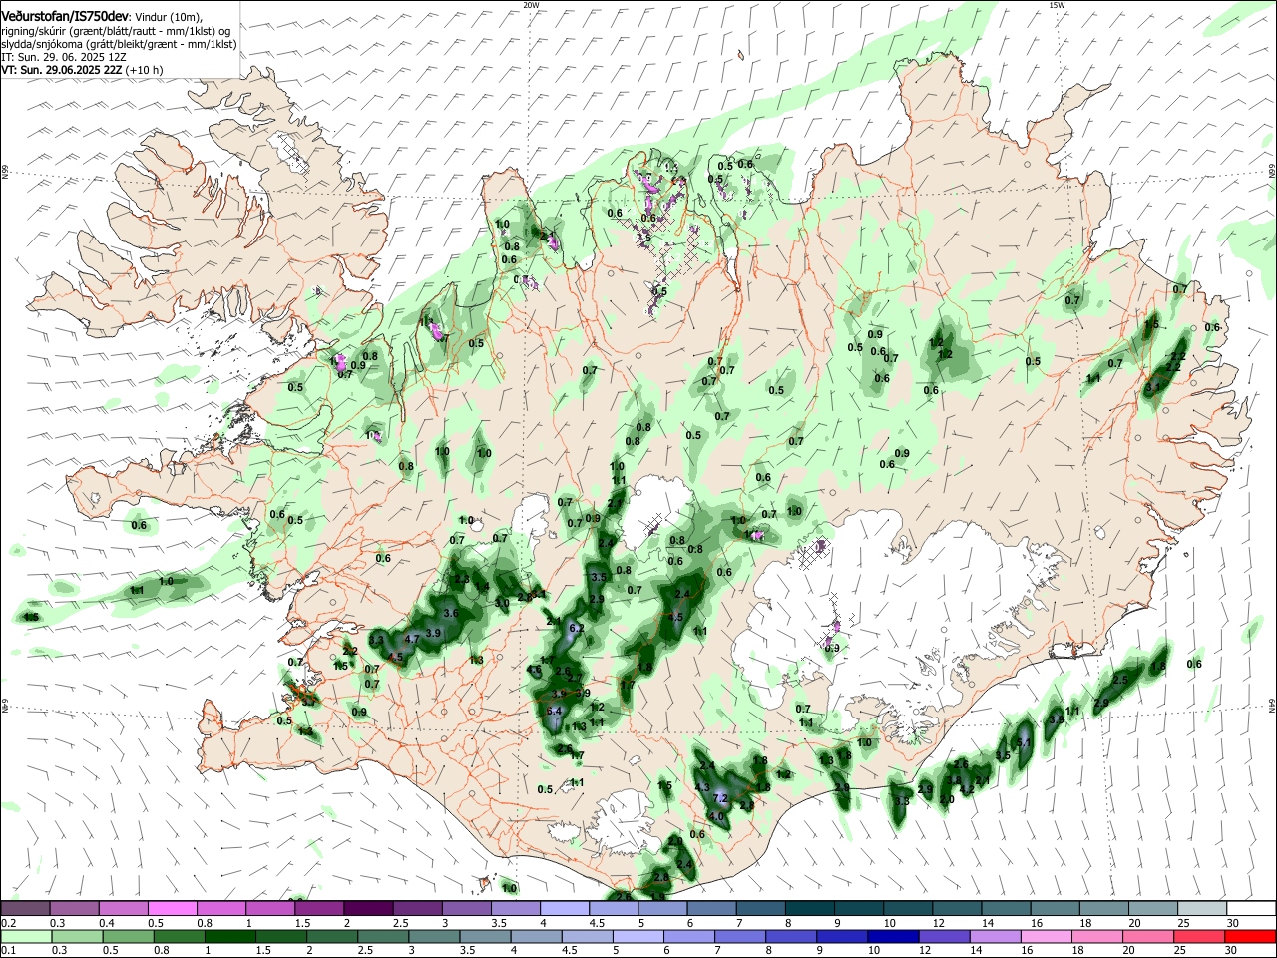The height and width of the screenshot is (958, 1277).
Task: Click the 6.2 precipitation value on map
Action: (x=576, y=629)
